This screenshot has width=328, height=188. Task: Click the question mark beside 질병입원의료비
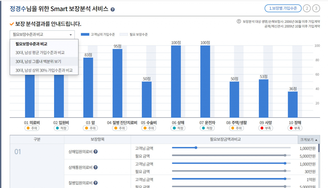coord(96,183)
